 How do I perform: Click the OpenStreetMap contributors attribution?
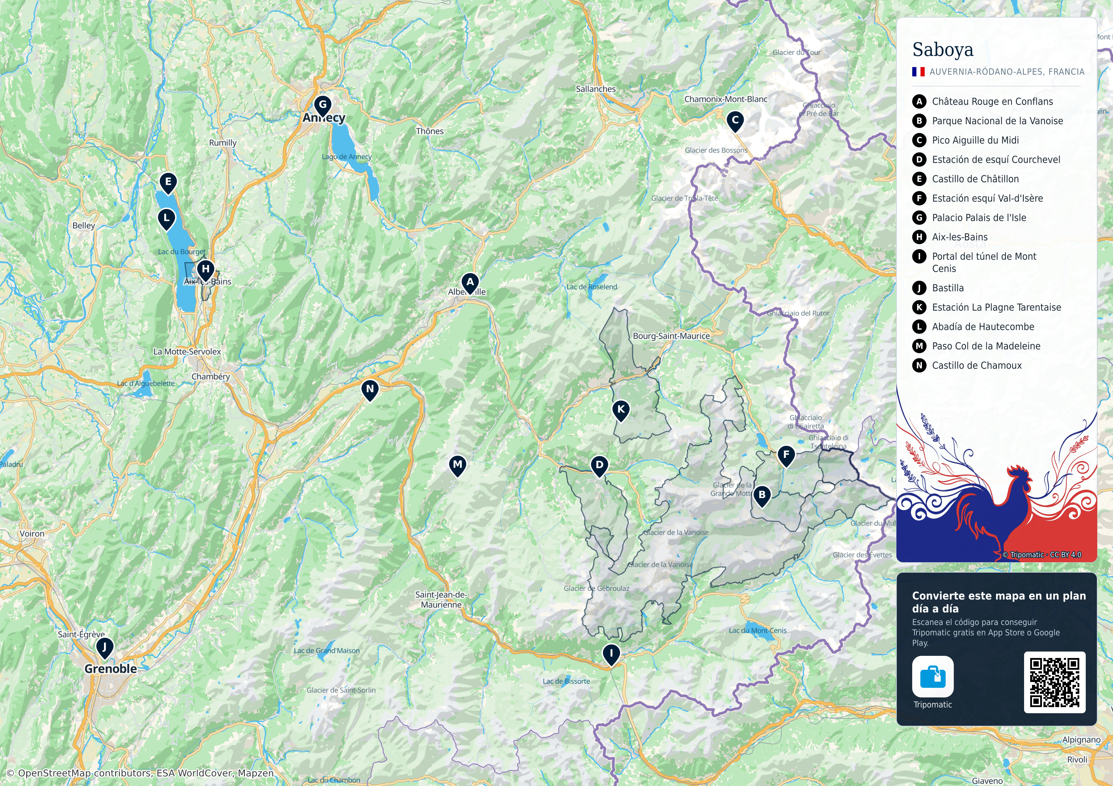point(141,773)
